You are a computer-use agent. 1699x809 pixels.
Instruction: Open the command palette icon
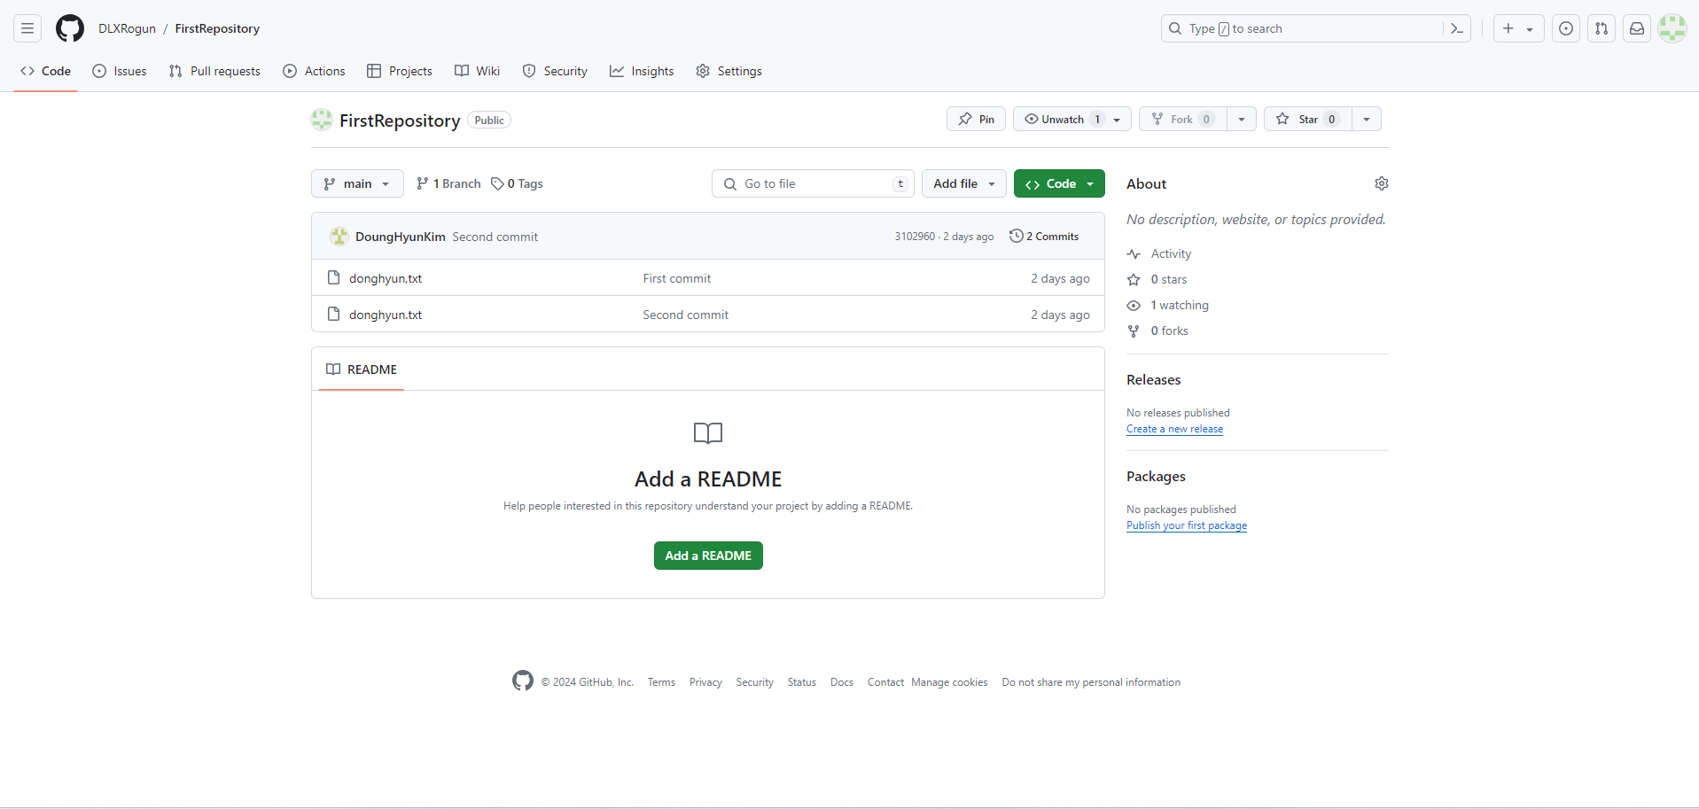[1456, 28]
